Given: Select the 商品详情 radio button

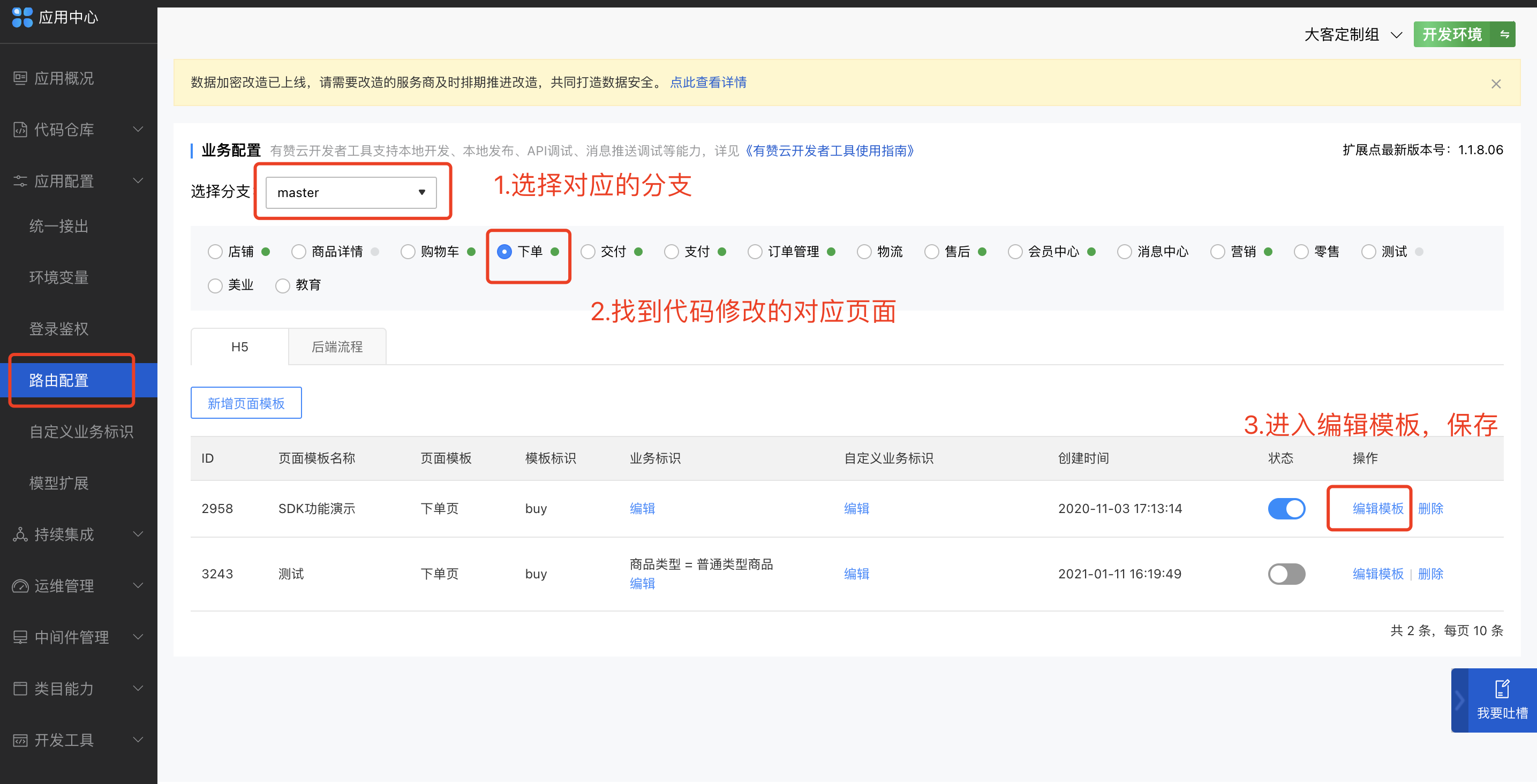Looking at the screenshot, I should click(298, 252).
